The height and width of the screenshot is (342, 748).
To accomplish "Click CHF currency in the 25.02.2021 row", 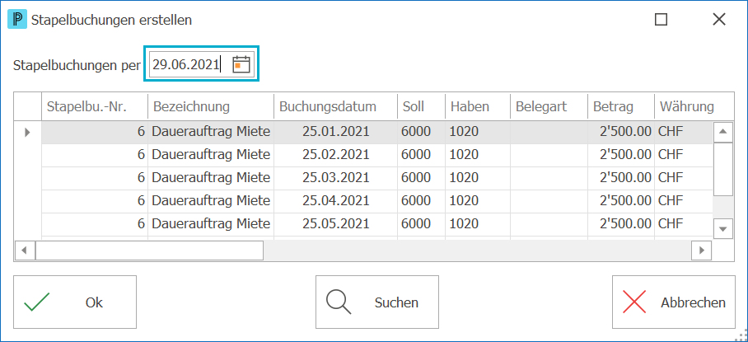I will 684,155.
